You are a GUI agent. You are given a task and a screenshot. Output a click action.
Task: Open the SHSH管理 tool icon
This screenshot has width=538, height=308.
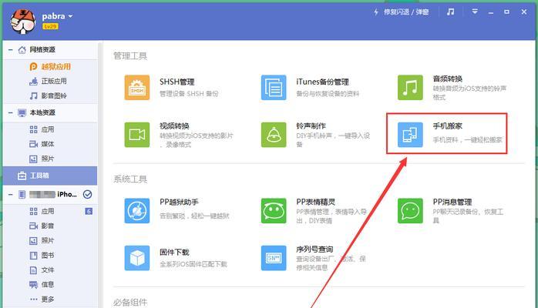click(137, 88)
